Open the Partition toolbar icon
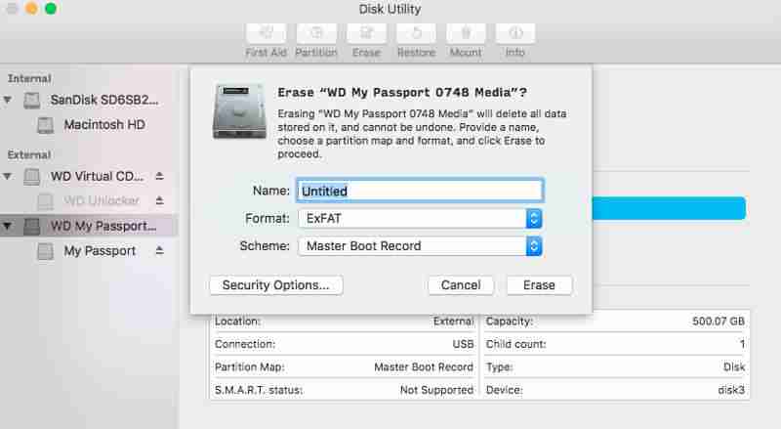This screenshot has height=429, width=781. point(315,33)
